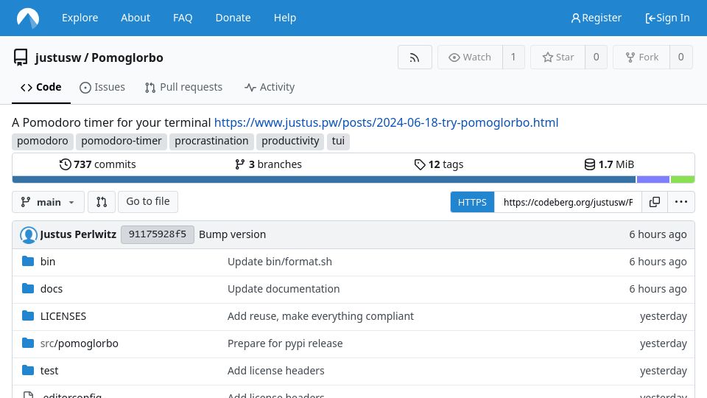This screenshot has height=398, width=707.
Task: View the forks count next to Fork
Action: coord(680,57)
